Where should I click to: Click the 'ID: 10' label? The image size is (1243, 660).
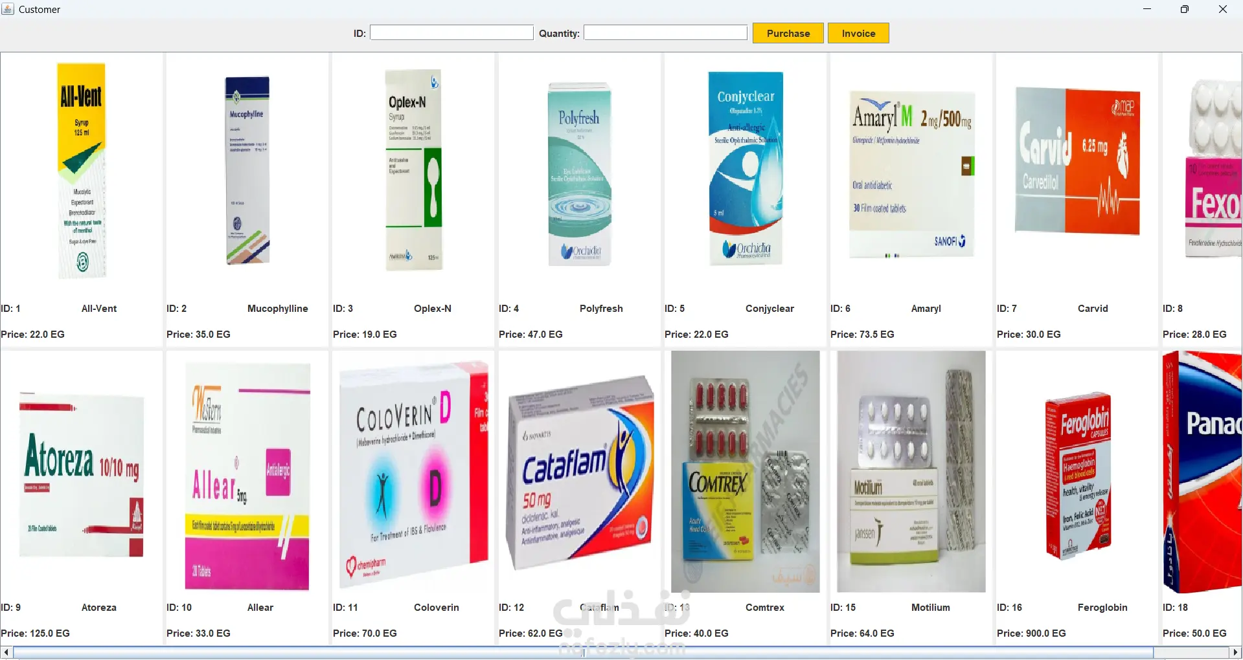pos(179,608)
